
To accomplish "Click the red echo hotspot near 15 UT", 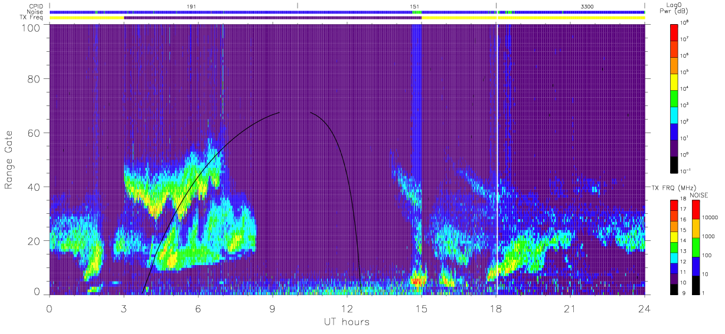I will [x=416, y=281].
